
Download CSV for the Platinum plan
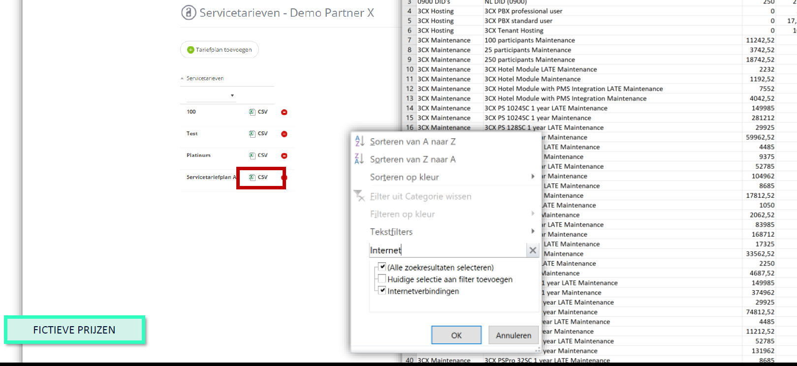pyautogui.click(x=258, y=155)
